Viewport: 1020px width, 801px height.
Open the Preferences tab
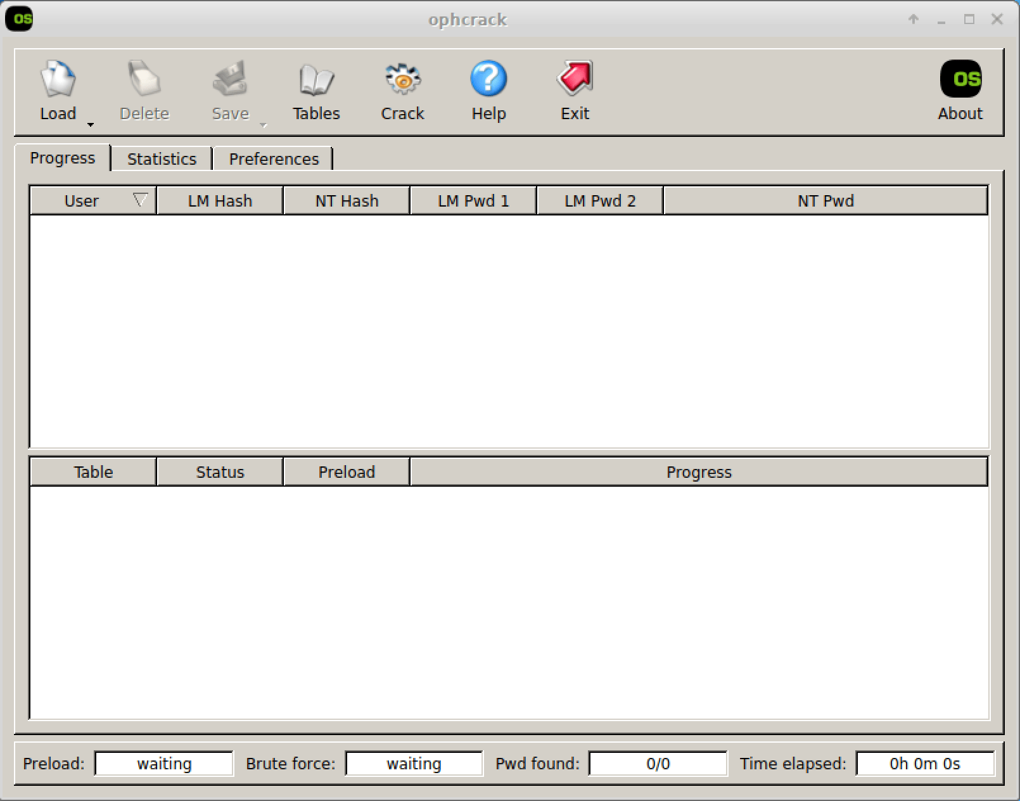pyautogui.click(x=274, y=159)
